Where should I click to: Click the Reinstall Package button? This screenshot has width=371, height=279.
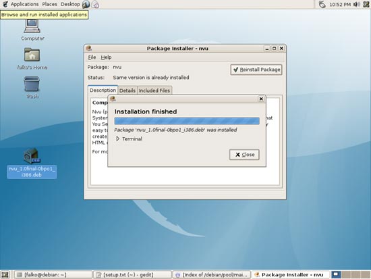[256, 70]
